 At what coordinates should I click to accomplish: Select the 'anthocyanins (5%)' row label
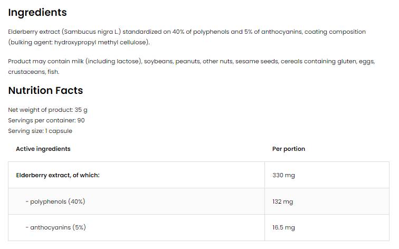(x=58, y=227)
